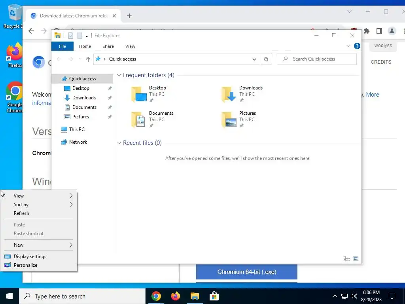405x304 pixels.
Task: Open a new tab in Chrome
Action: (x=129, y=16)
